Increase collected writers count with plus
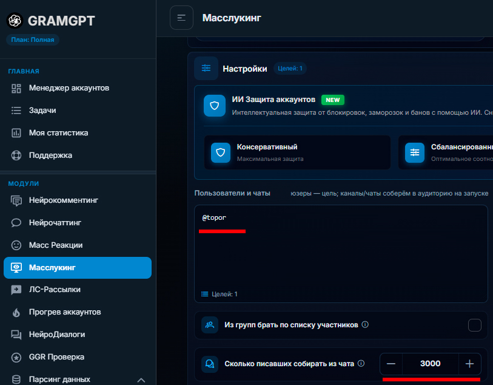This screenshot has width=493, height=385. pyautogui.click(x=470, y=364)
